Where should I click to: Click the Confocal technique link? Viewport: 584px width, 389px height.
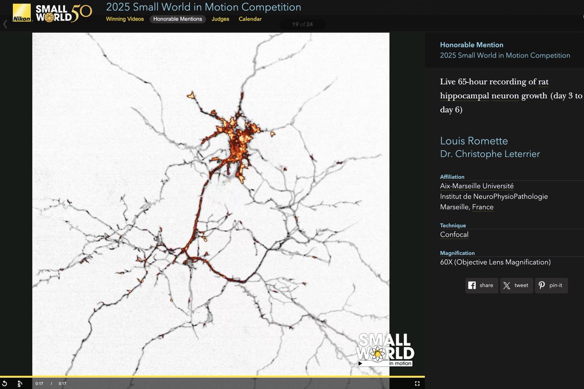[454, 234]
